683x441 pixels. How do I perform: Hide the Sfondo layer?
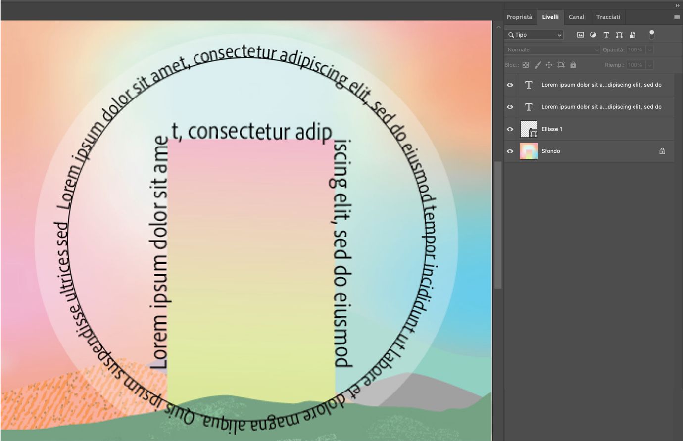pyautogui.click(x=510, y=151)
